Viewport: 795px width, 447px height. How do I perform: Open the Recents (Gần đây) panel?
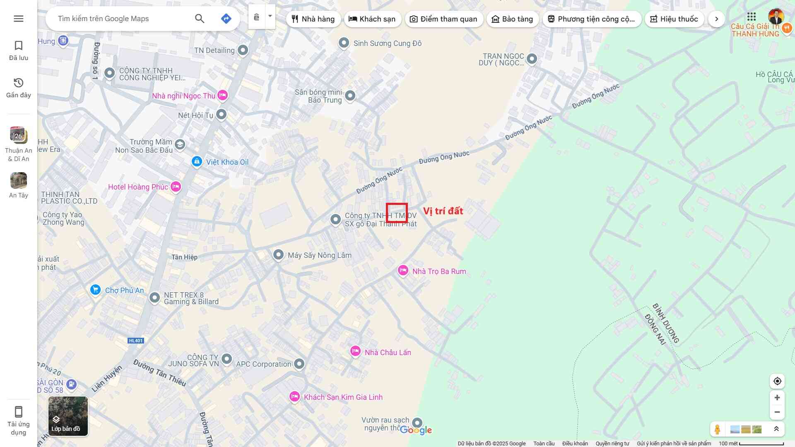[x=19, y=88]
